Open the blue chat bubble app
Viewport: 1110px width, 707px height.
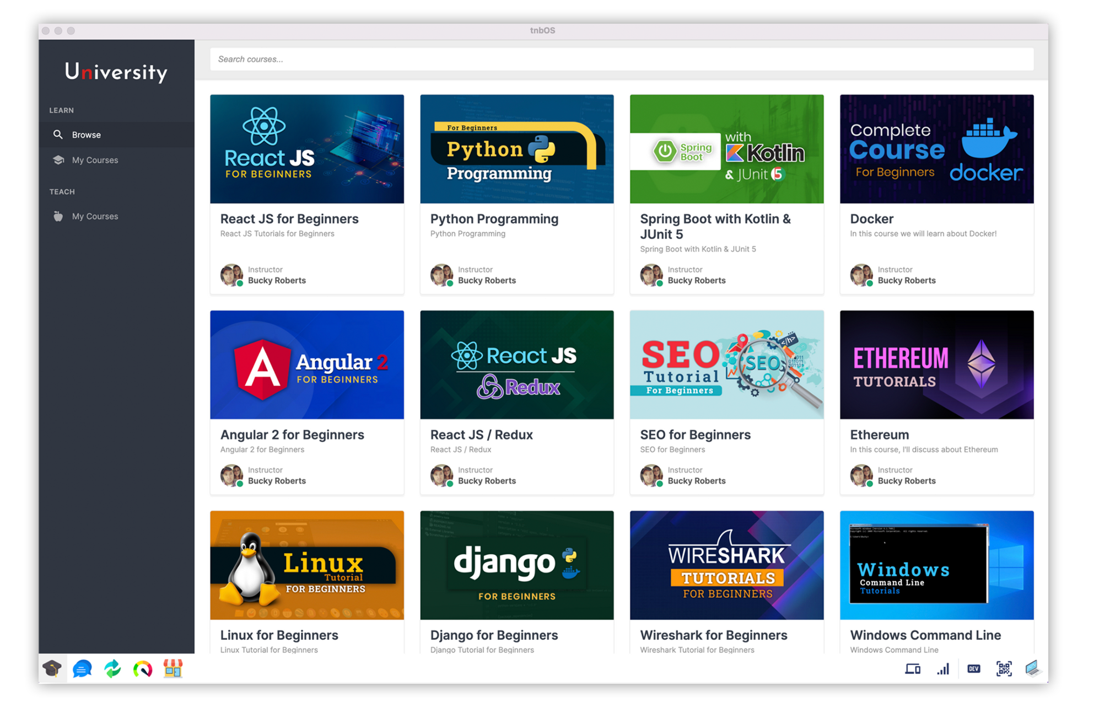click(82, 669)
